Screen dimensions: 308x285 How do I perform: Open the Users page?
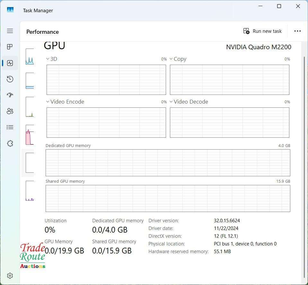(10, 111)
